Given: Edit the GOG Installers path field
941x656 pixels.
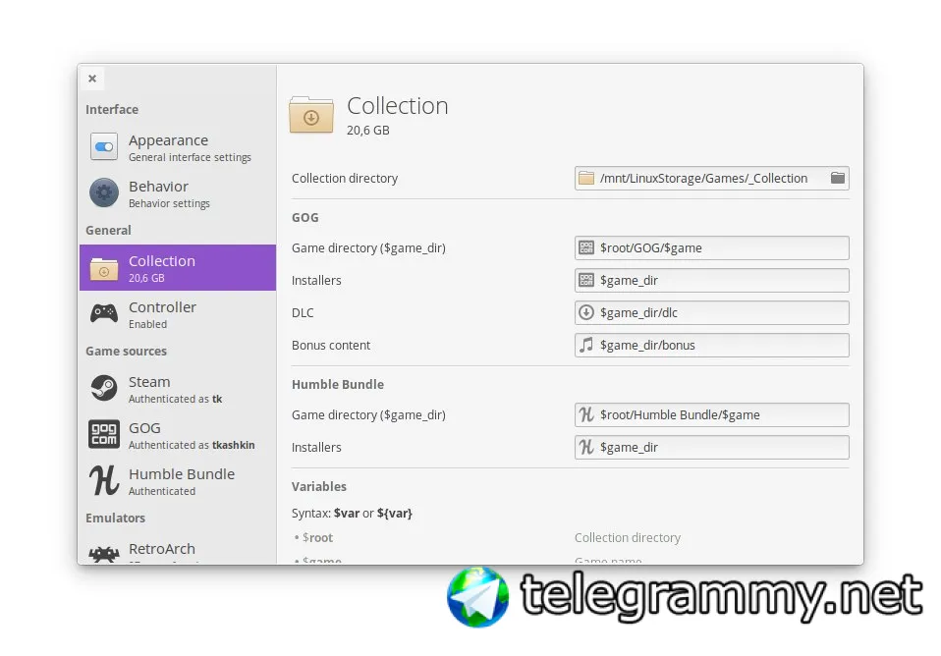Looking at the screenshot, I should (711, 280).
